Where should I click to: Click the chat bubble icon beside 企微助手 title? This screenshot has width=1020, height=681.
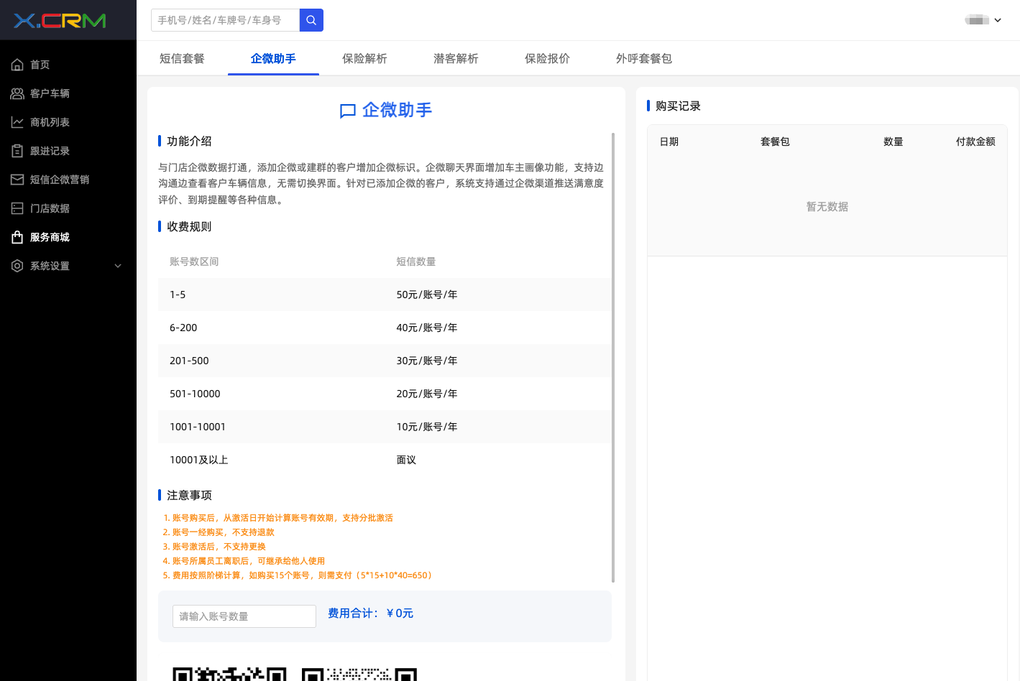click(348, 111)
